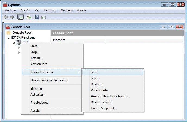Toggle the show/hide console tree icon
The width and height of the screenshot is (187, 122).
pyautogui.click(x=20, y=17)
